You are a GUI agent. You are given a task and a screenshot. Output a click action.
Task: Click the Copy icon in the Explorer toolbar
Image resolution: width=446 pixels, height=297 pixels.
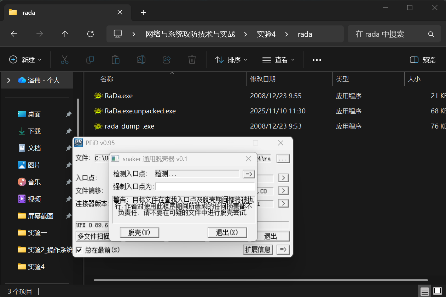(90, 60)
